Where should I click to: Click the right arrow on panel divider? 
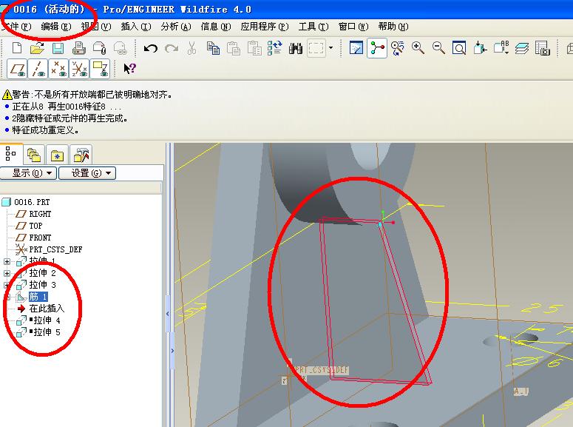172,351
